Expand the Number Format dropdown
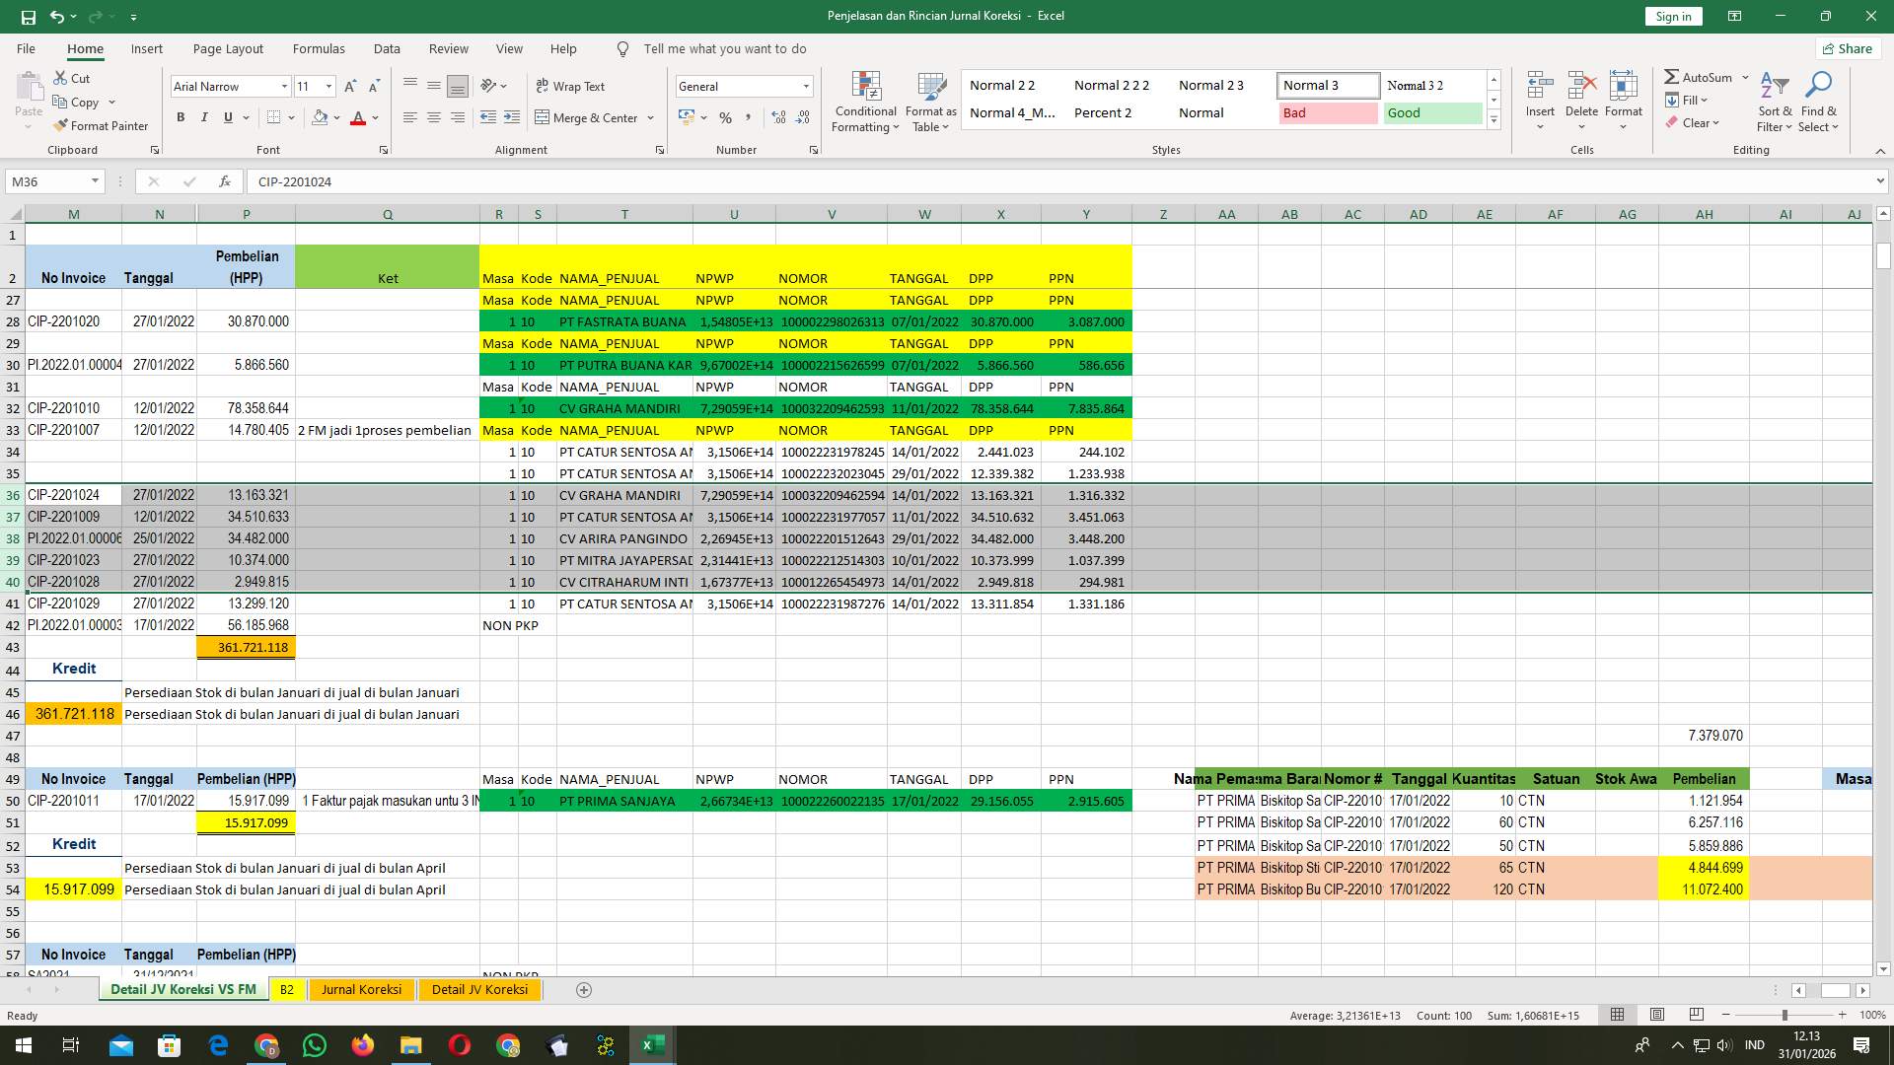This screenshot has width=1894, height=1065. pyautogui.click(x=806, y=86)
